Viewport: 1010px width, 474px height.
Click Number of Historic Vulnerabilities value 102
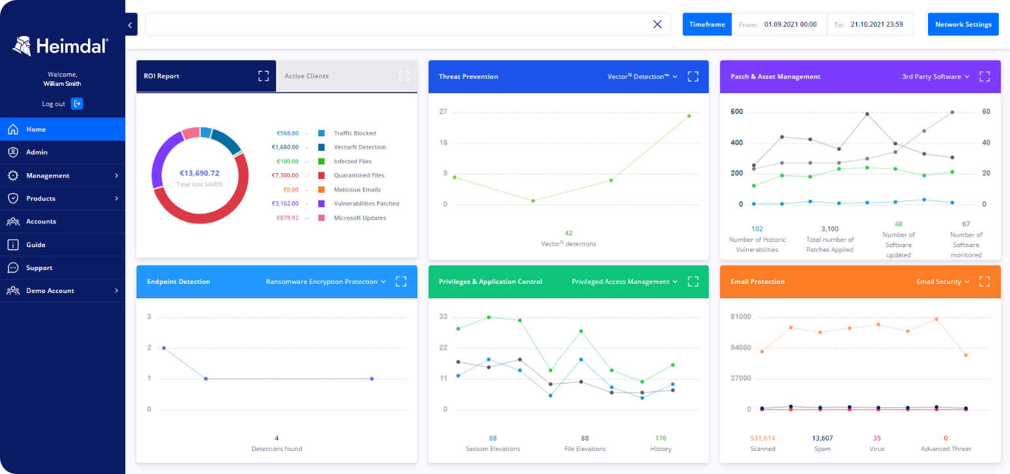tap(757, 229)
